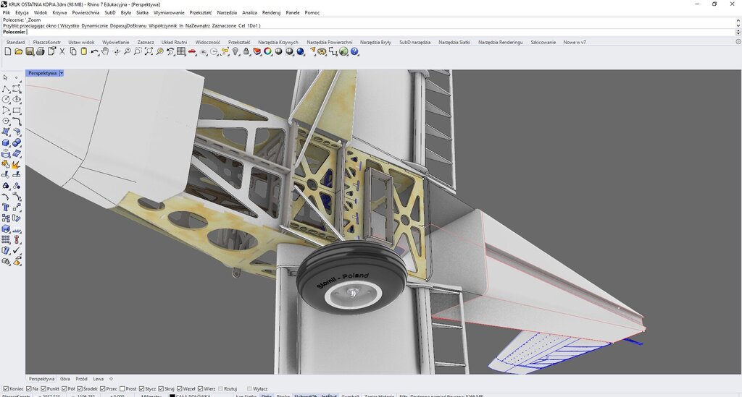This screenshot has width=742, height=397.
Task: Select the Pan hand tool
Action: (x=106, y=51)
